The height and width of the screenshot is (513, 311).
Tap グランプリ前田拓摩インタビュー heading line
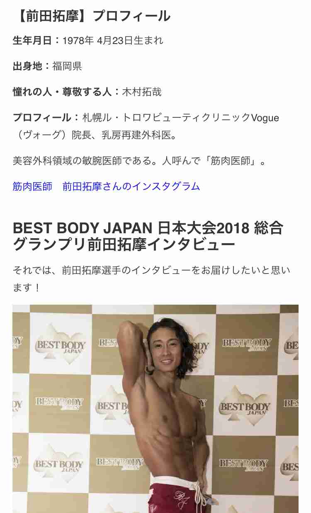tap(124, 245)
